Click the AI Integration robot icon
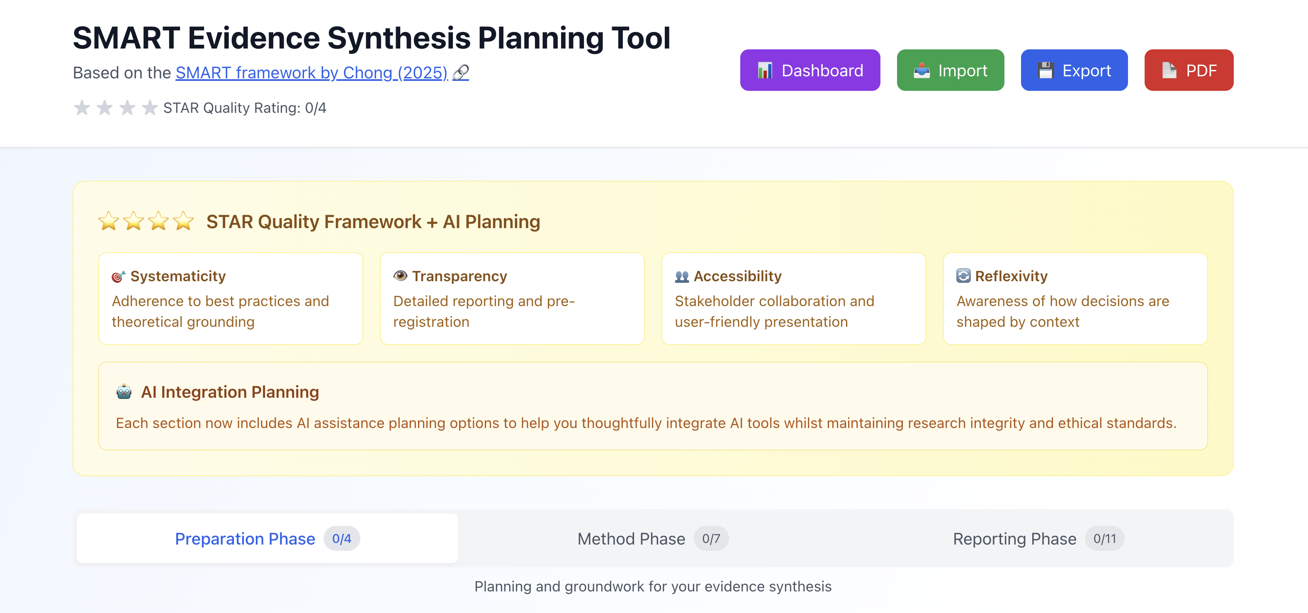The height and width of the screenshot is (613, 1308). [x=124, y=392]
